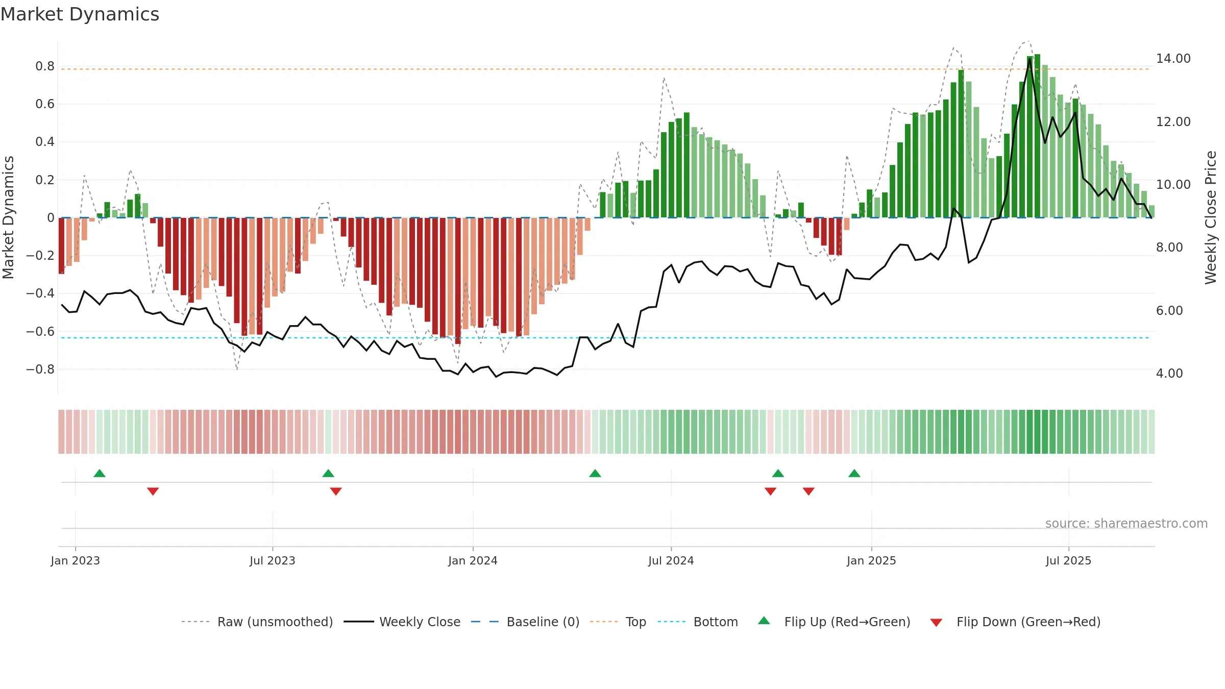Screen dimensions: 1225x689
Task: Click the 10.00 price axis label
Action: (1173, 184)
